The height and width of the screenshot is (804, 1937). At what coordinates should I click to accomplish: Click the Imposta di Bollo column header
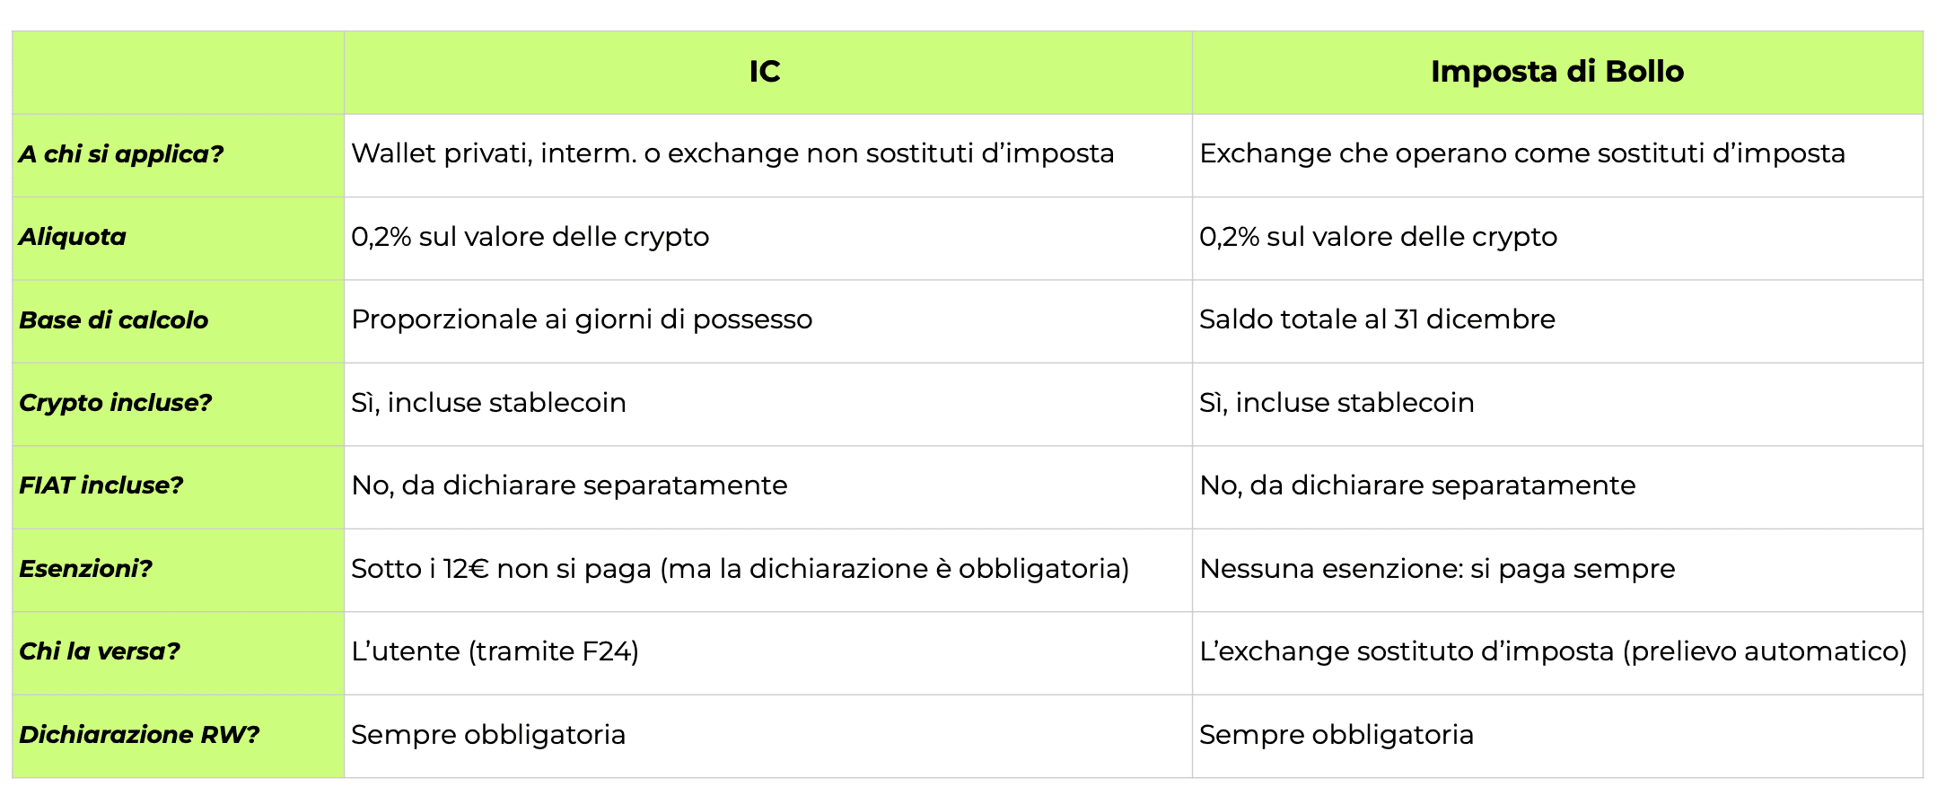pyautogui.click(x=1556, y=72)
